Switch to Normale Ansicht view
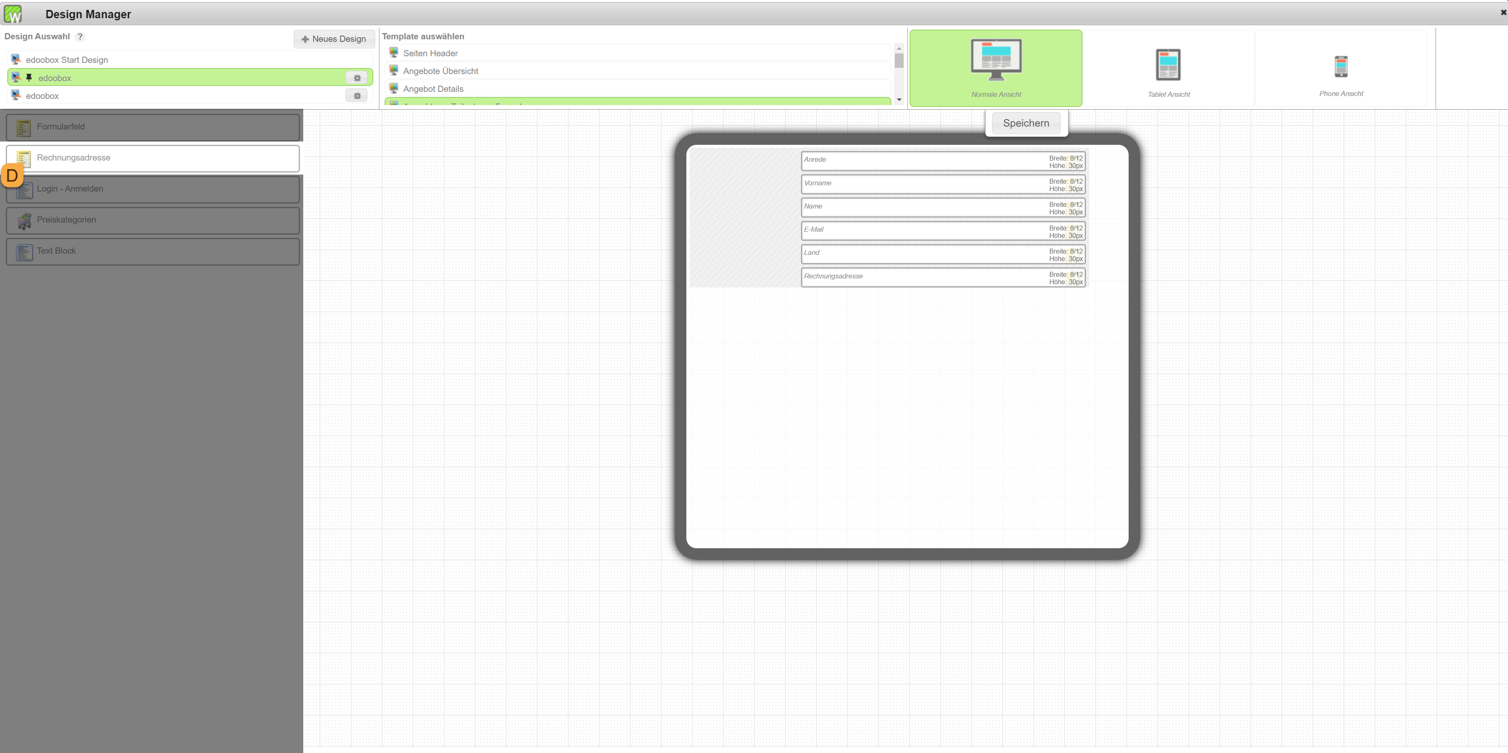This screenshot has width=1508, height=753. point(995,68)
